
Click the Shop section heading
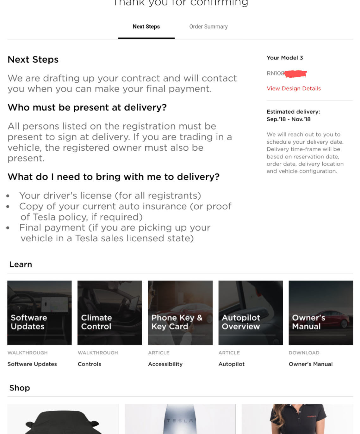tap(20, 388)
